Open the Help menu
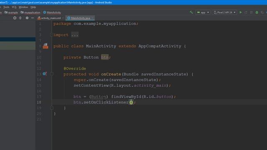The width and height of the screenshot is (267, 150). [x=33, y=7]
